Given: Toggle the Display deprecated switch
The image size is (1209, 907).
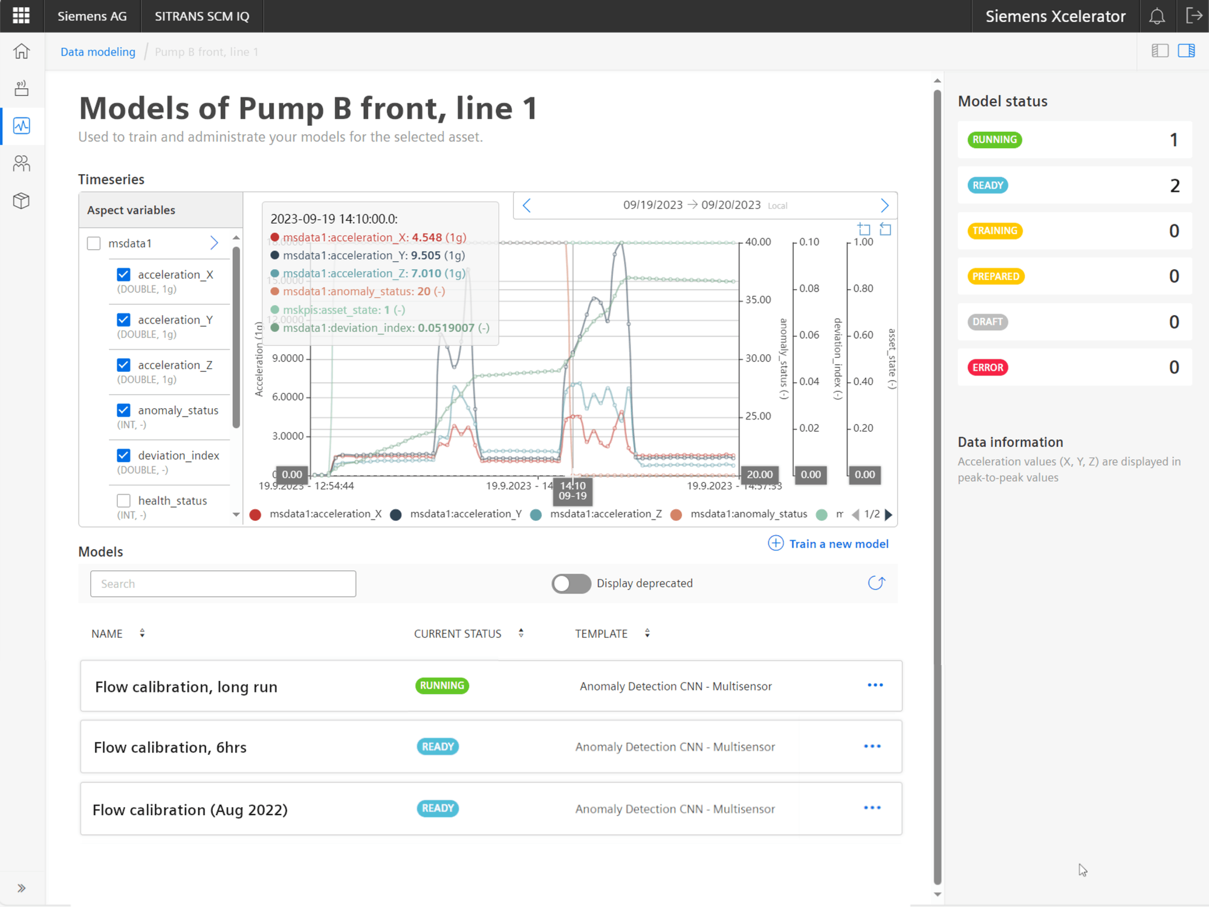Looking at the screenshot, I should pos(571,584).
